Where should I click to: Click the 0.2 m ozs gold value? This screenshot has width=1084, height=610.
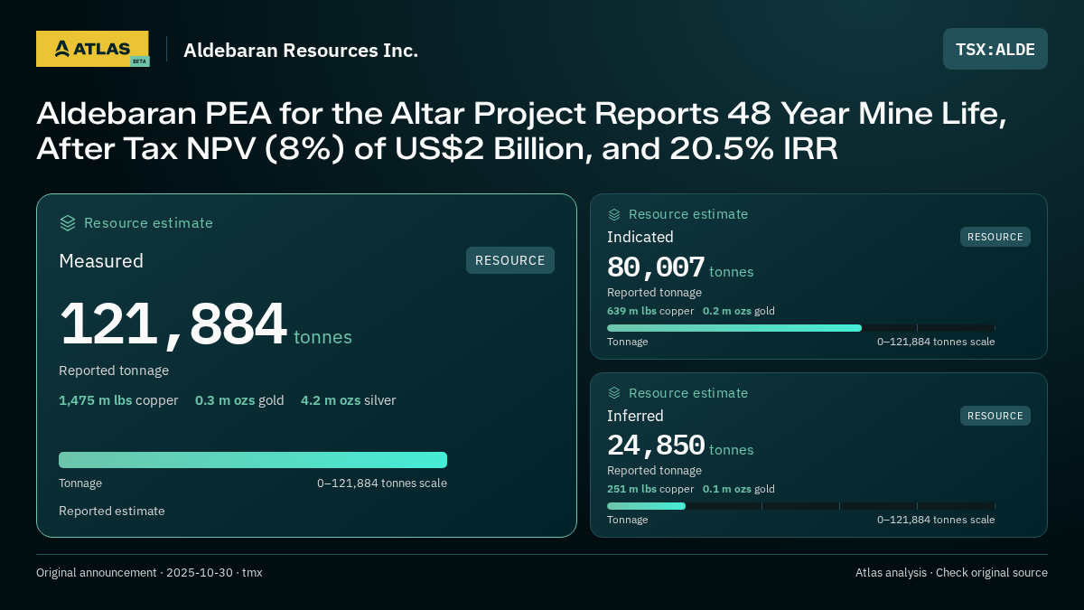point(739,311)
